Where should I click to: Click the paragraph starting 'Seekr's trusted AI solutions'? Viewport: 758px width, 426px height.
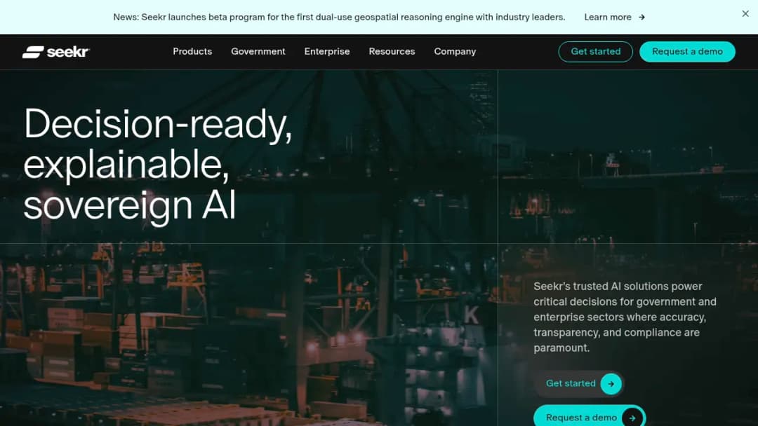point(625,317)
